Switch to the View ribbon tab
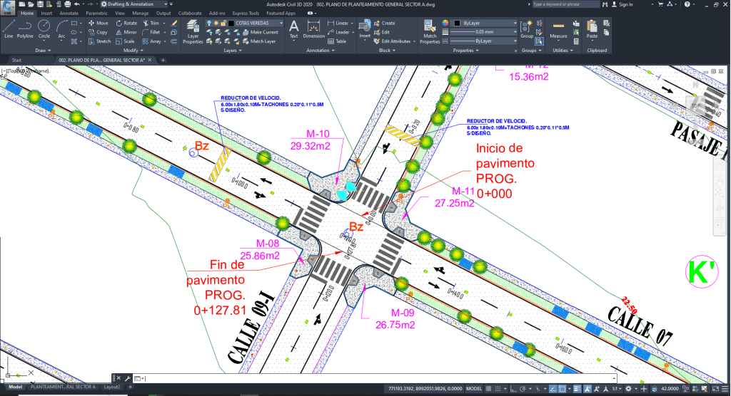Viewport: 731px width, 396px height. (120, 13)
